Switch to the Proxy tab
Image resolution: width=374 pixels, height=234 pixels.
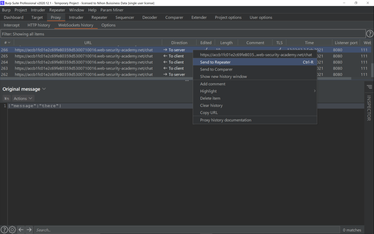pyautogui.click(x=56, y=17)
